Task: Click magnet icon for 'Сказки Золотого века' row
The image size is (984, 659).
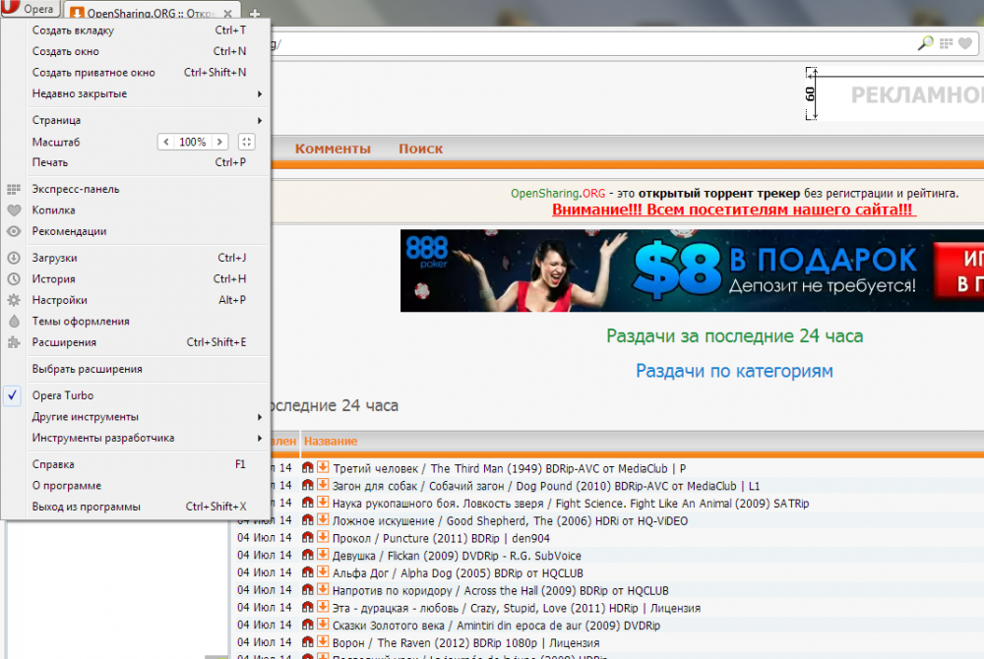Action: click(307, 625)
